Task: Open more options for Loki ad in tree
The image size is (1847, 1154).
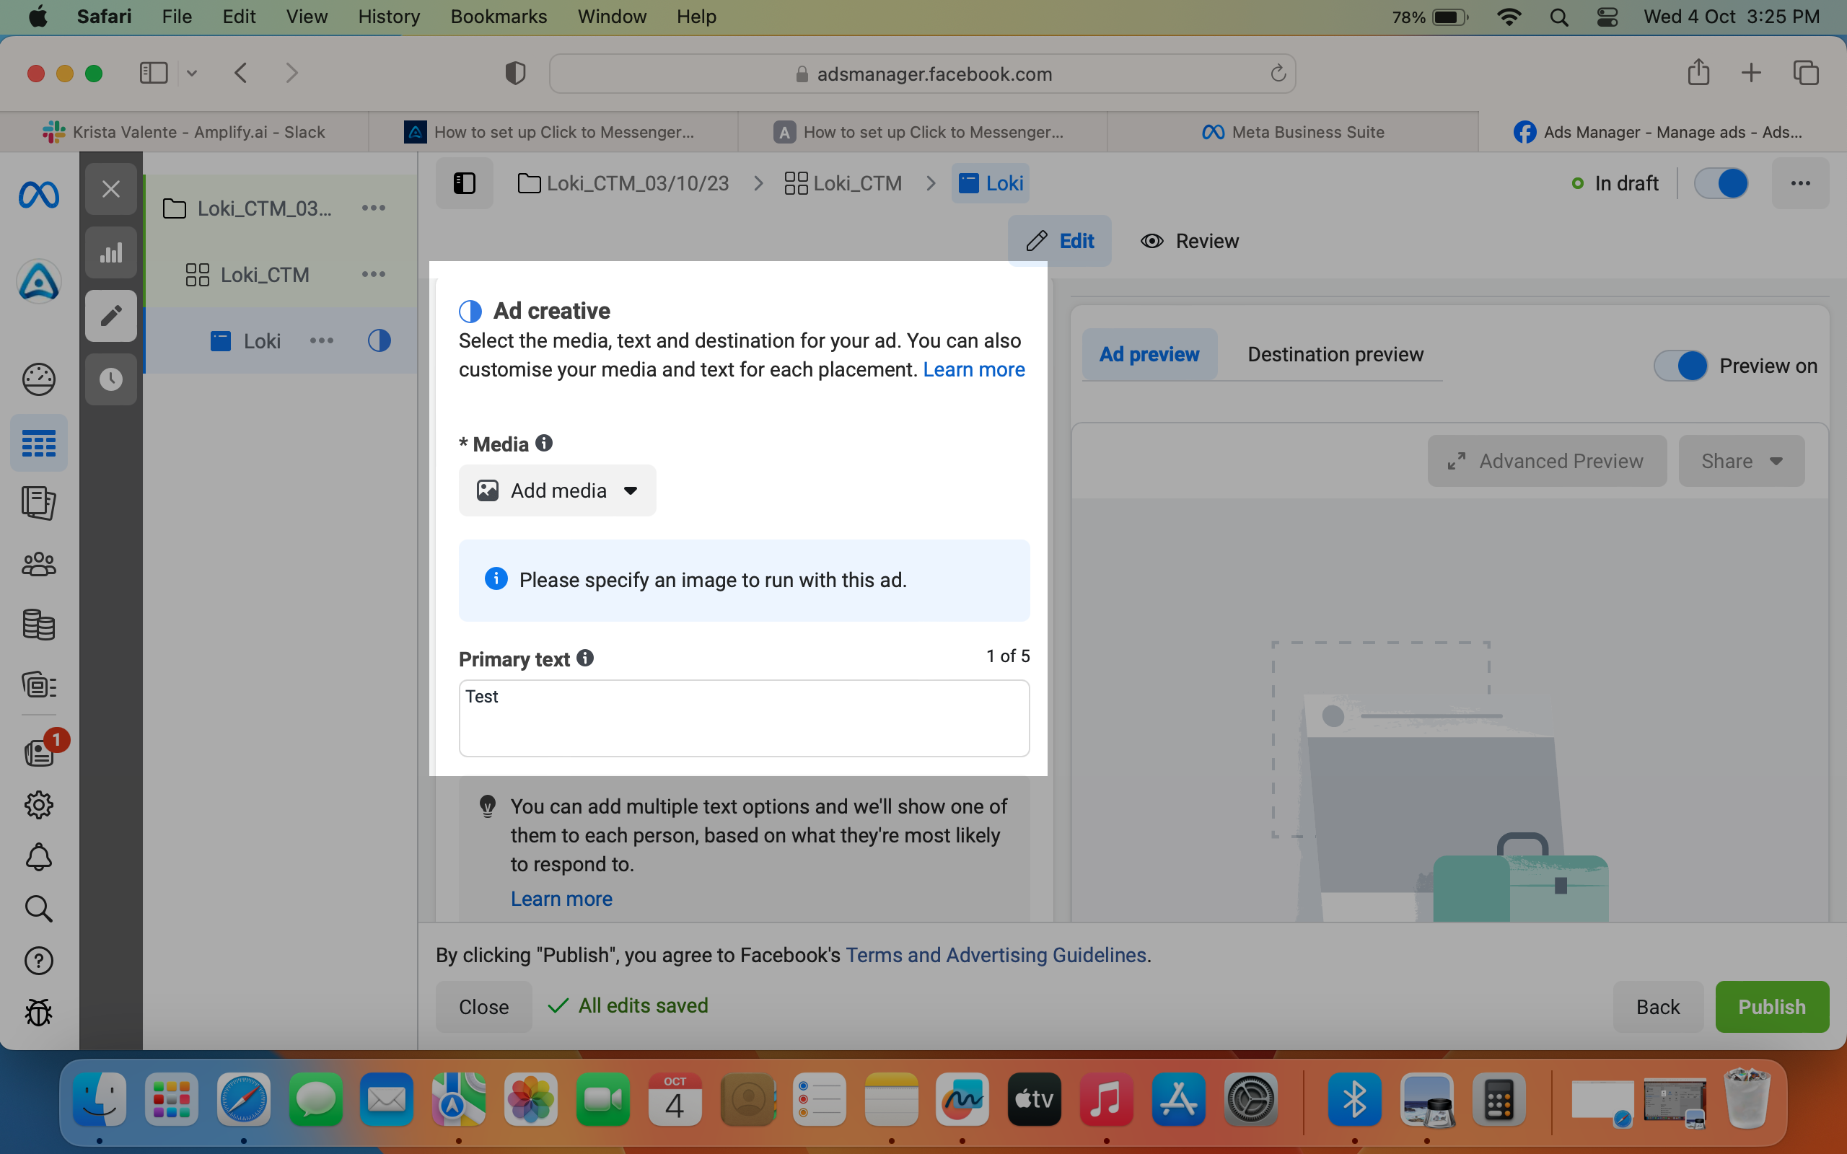Action: 321,340
